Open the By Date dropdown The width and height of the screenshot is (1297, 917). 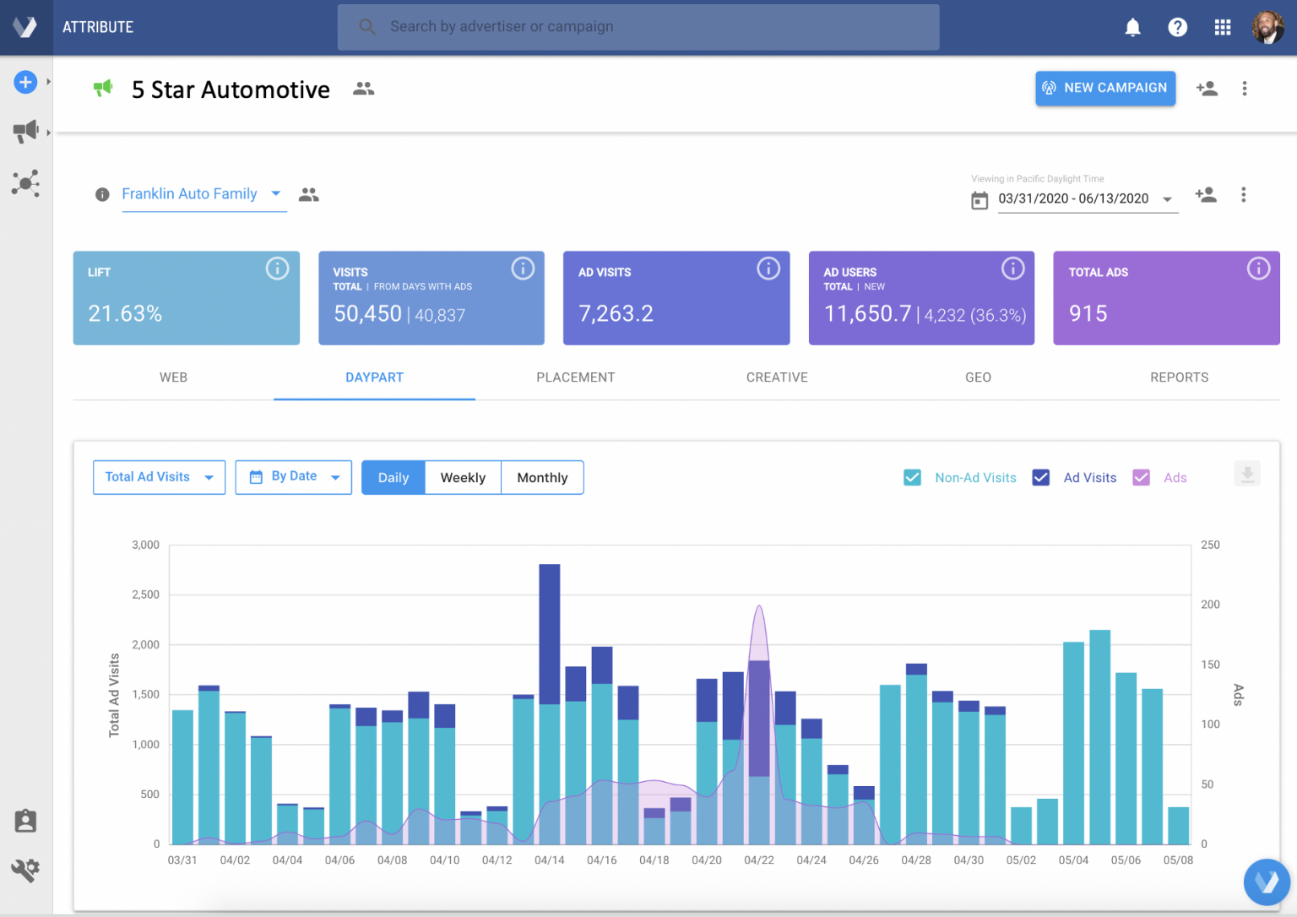pos(293,477)
